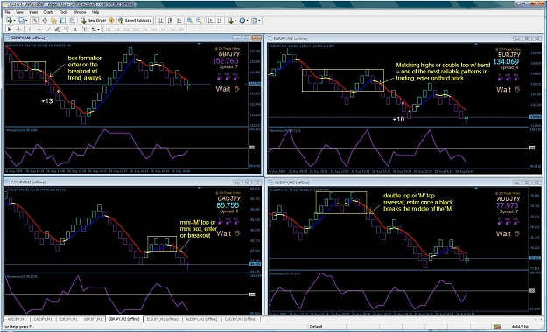This screenshot has height=332, width=547.
Task: Activate the AUDJPY,M2 chart window title bar
Action: click(x=404, y=183)
